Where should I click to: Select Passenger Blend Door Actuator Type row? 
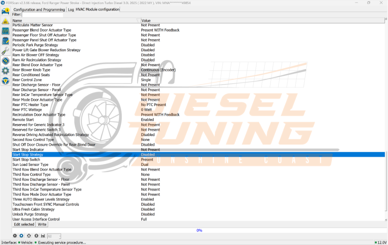click(198, 30)
